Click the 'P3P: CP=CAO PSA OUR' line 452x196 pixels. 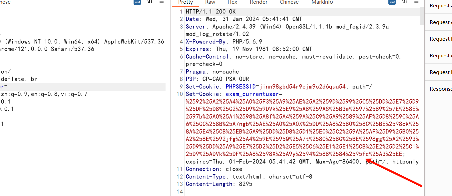(217, 79)
